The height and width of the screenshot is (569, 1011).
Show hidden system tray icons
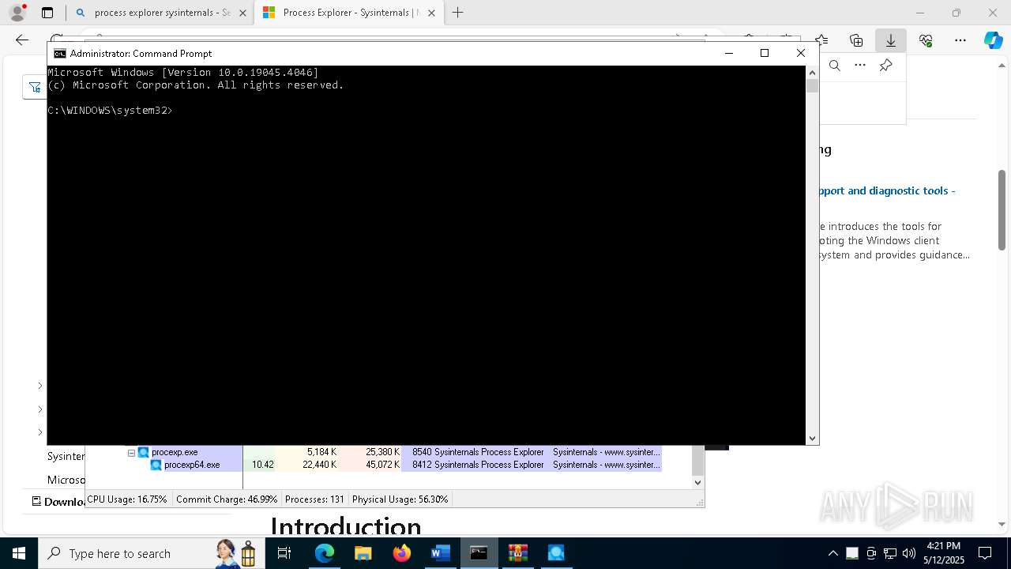832,553
